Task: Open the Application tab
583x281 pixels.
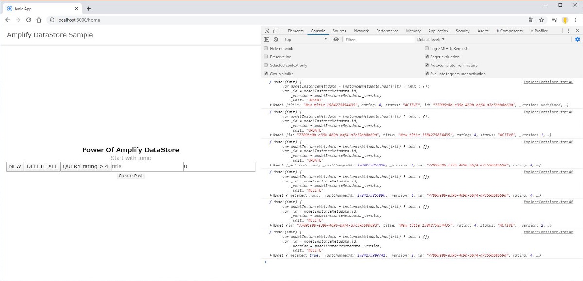Action: coord(438,31)
